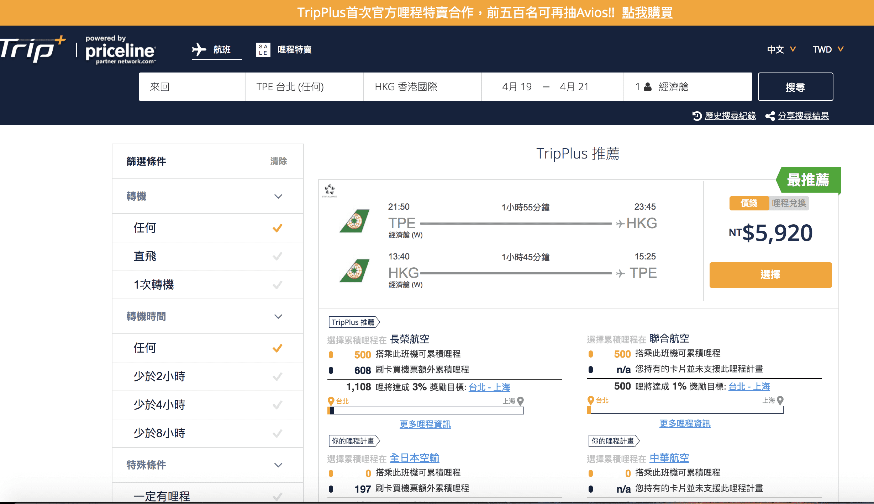Click the TripPlus 推薦 tag
Screen dimensions: 874x504
[x=354, y=322]
